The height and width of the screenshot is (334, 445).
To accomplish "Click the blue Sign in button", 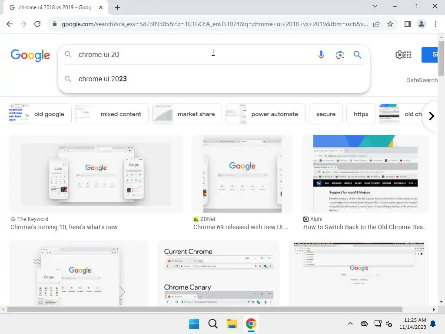I will (x=430, y=54).
